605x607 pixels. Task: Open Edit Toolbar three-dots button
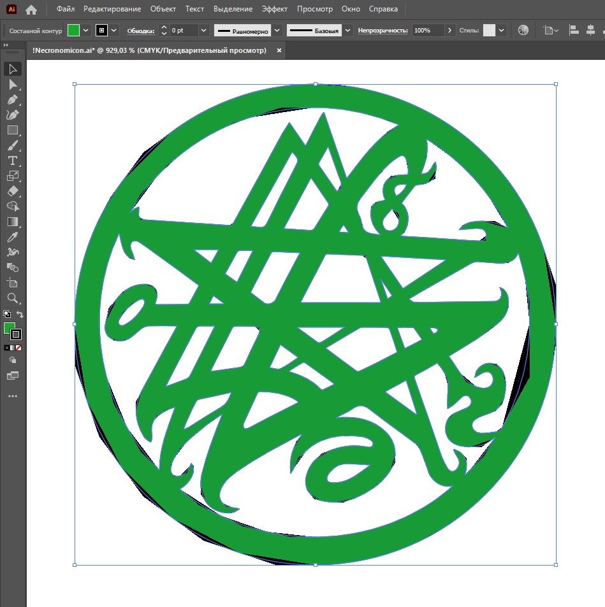[12, 396]
